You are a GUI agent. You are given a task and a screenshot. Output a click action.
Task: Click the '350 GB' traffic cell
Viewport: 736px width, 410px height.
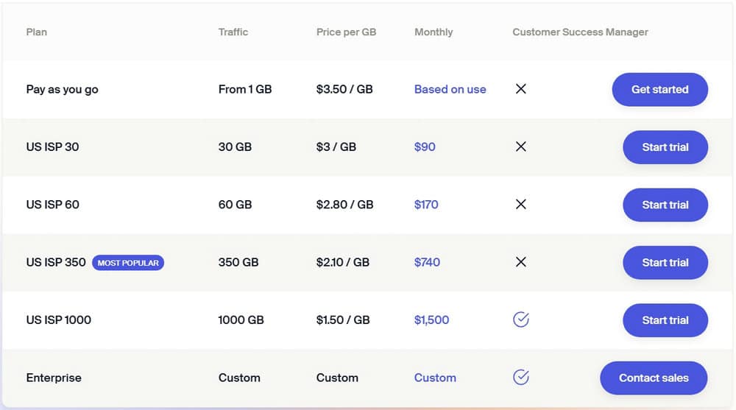click(238, 262)
